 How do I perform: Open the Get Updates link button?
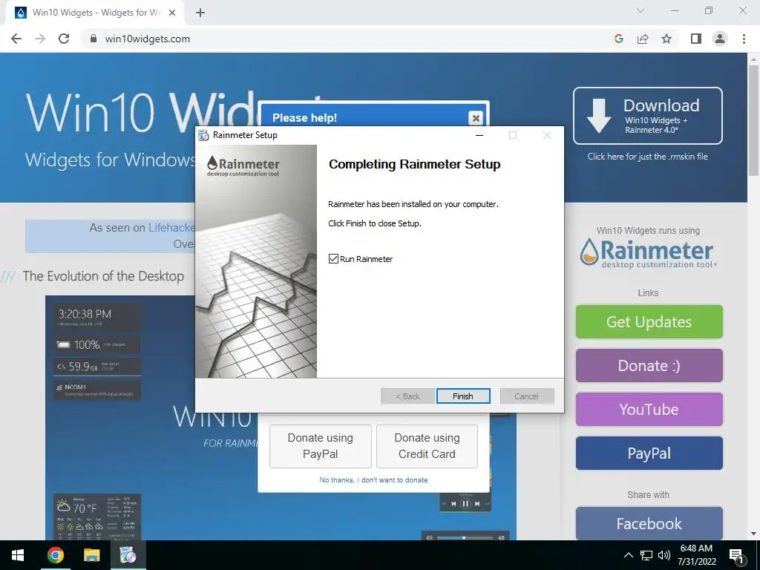pyautogui.click(x=649, y=322)
